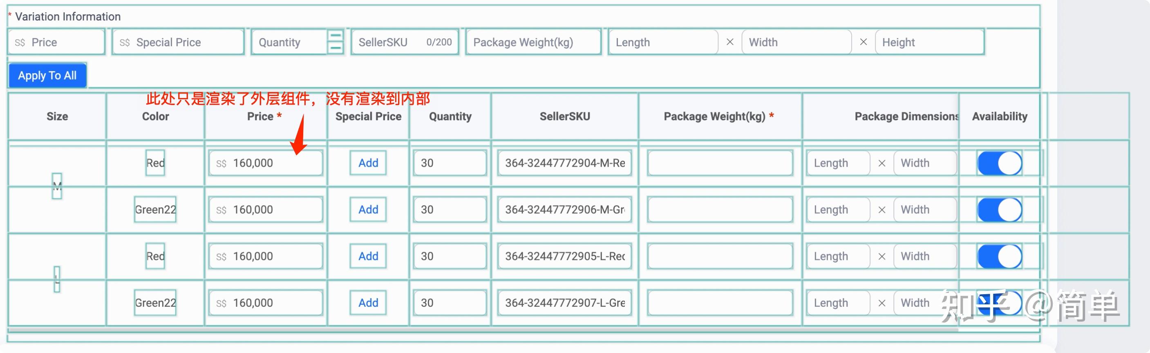Click the Color column header
Image resolution: width=1150 pixels, height=353 pixels.
(x=155, y=116)
